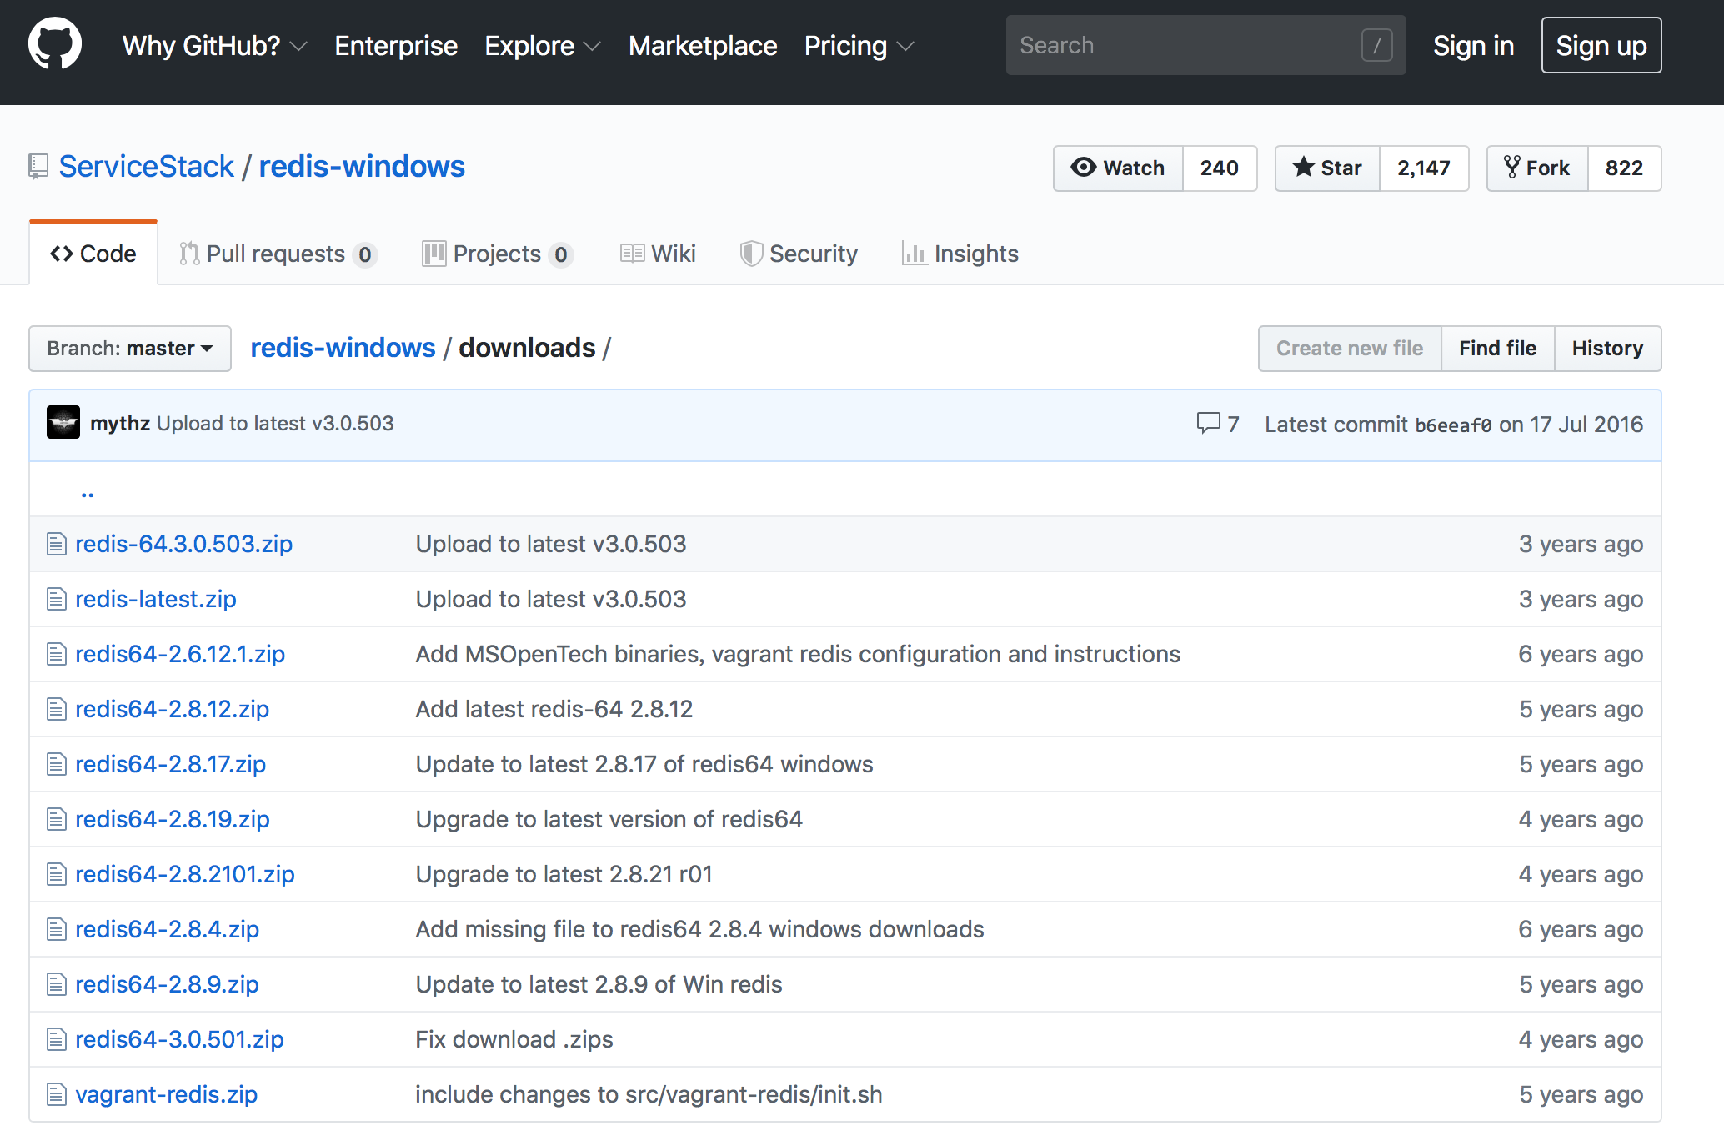This screenshot has width=1724, height=1141.
Task: Click mythz's avatar image
Action: click(x=63, y=422)
